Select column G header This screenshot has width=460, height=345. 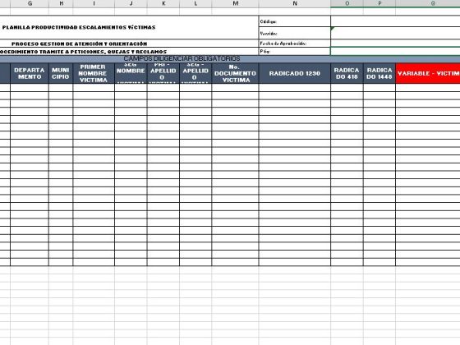point(30,3)
